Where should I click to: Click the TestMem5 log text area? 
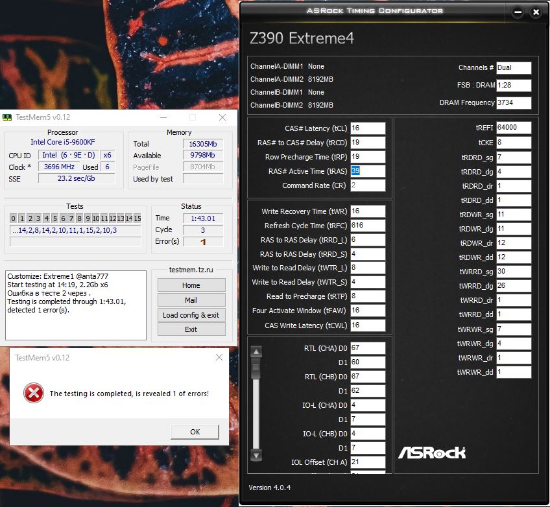[x=76, y=305]
